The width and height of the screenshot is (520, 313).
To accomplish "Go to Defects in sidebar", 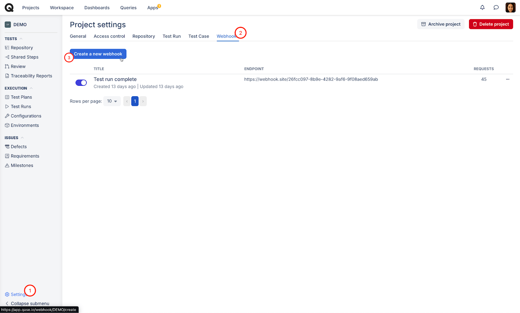I will (19, 147).
